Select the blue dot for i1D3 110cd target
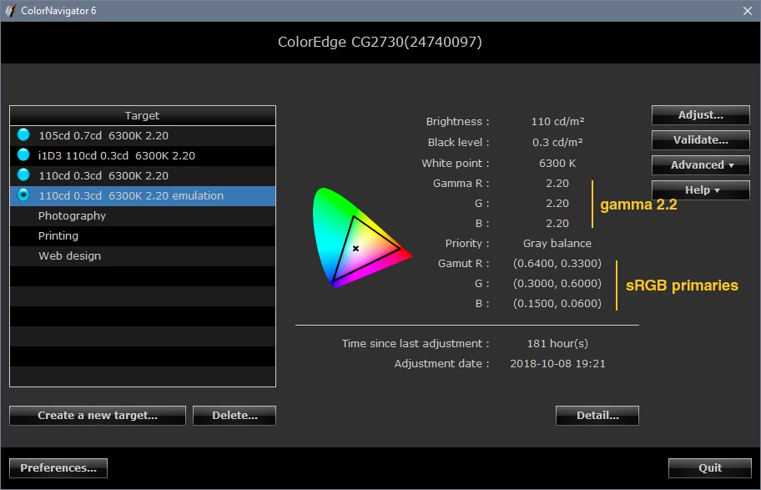This screenshot has height=490, width=761. pos(23,154)
